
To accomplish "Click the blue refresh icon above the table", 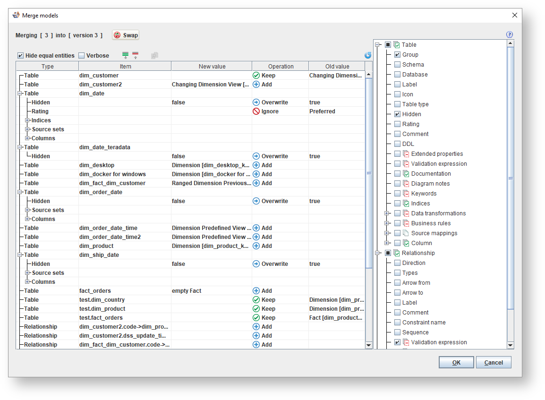I will tap(368, 55).
